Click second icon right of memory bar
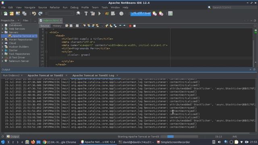Screen dimensions: 258x145 [161, 14]
